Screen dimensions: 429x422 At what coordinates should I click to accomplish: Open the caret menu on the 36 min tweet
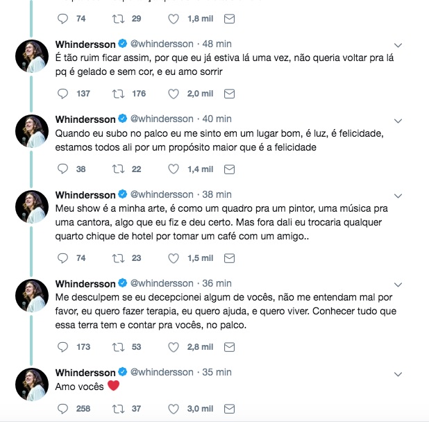click(397, 283)
